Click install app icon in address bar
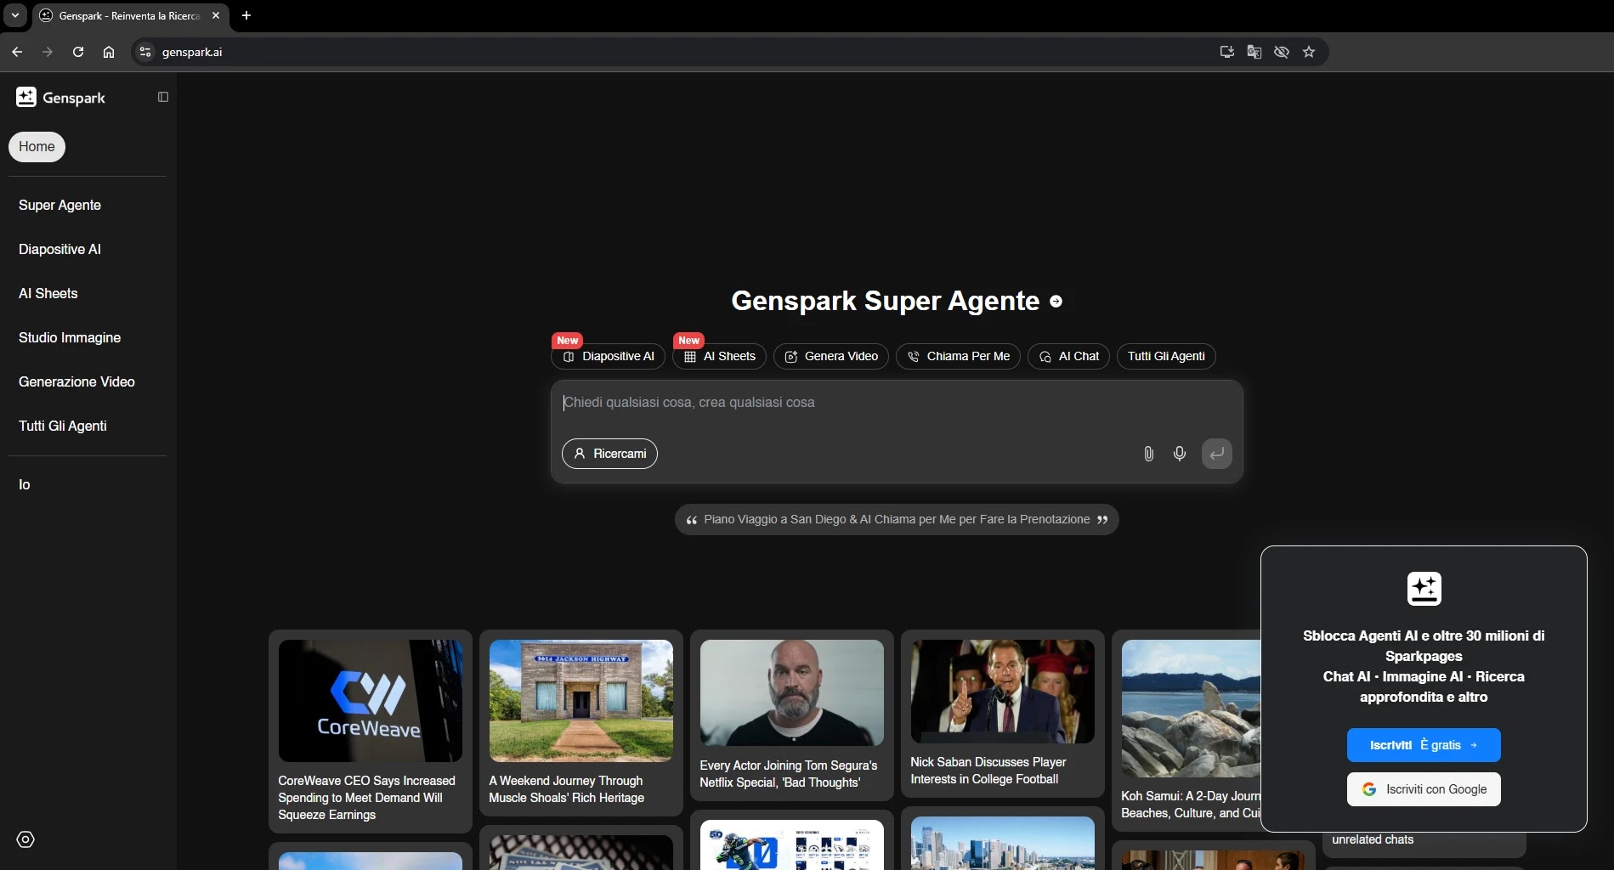 point(1227,52)
